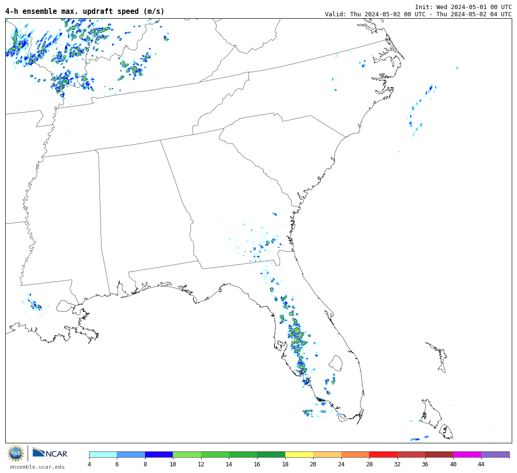
Task: Click the legend label '18'
Action: click(285, 464)
